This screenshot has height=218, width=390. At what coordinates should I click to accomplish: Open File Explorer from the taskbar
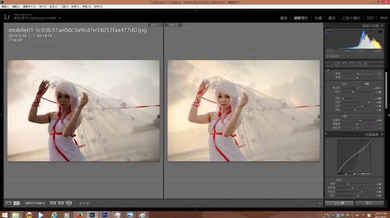coord(16,215)
